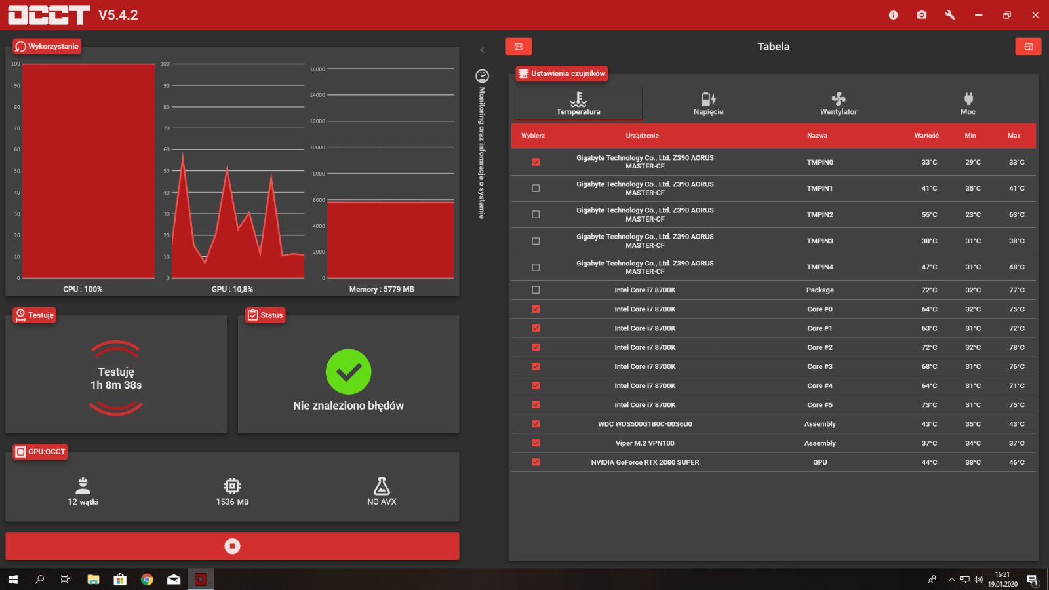Viewport: 1049px width, 590px height.
Task: Uncheck the Core #5 checkbox
Action: [536, 405]
